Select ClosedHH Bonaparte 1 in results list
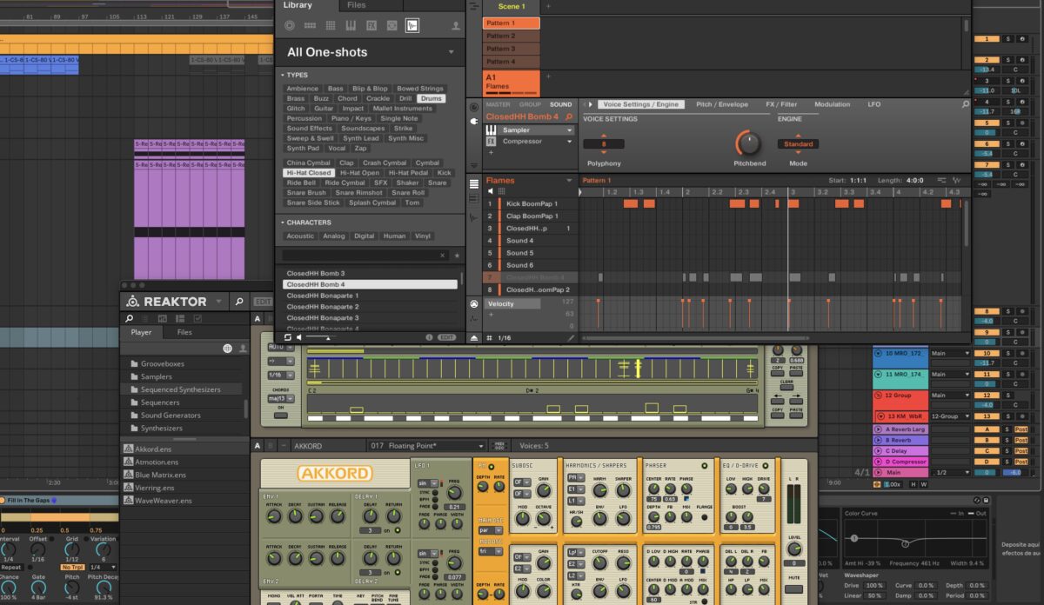 [x=371, y=296]
